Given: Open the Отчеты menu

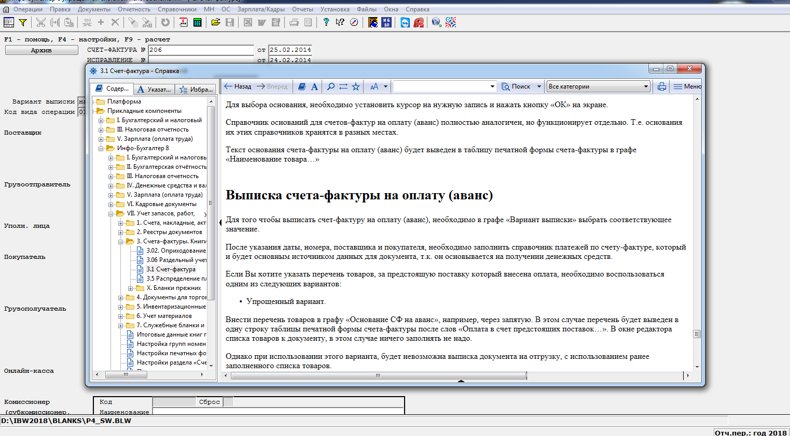Looking at the screenshot, I should tap(302, 9).
